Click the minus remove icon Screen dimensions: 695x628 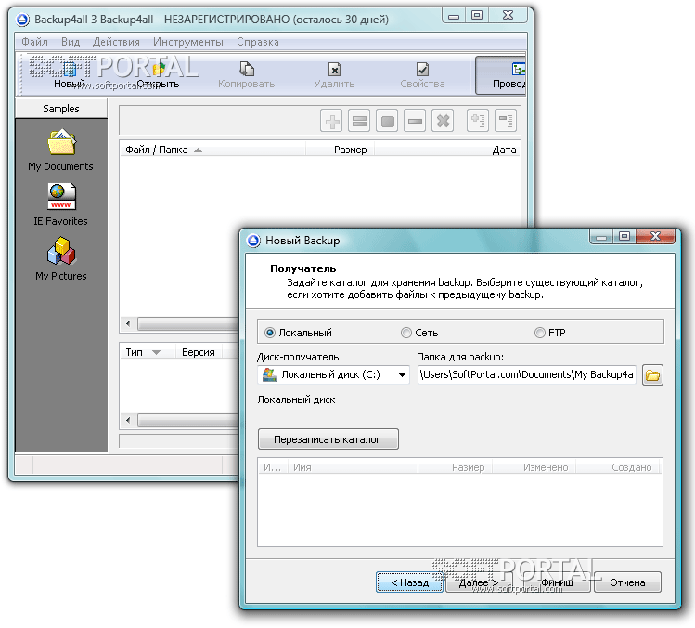415,121
